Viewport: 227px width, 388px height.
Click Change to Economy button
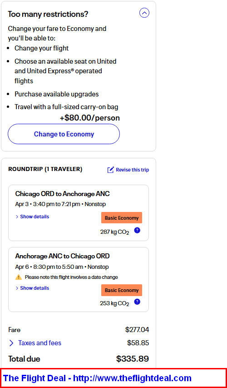(x=64, y=134)
